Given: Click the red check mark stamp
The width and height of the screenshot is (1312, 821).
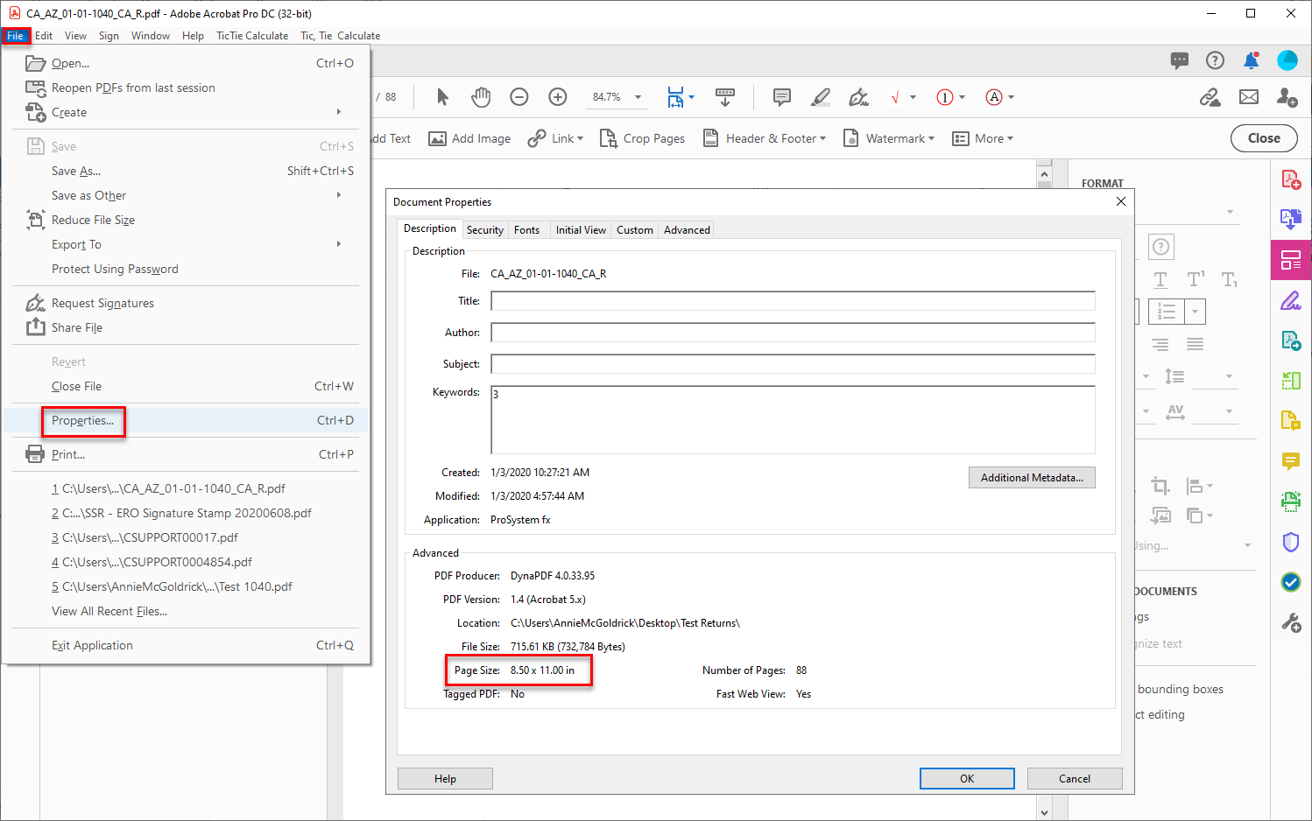Looking at the screenshot, I should [895, 97].
